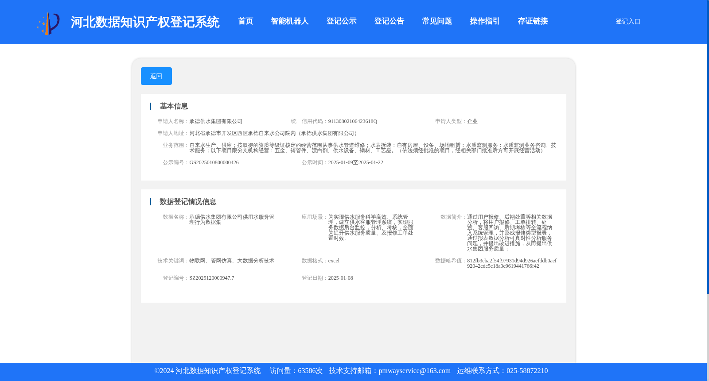
Task: Click the 登记入口 link
Action: pos(628,21)
